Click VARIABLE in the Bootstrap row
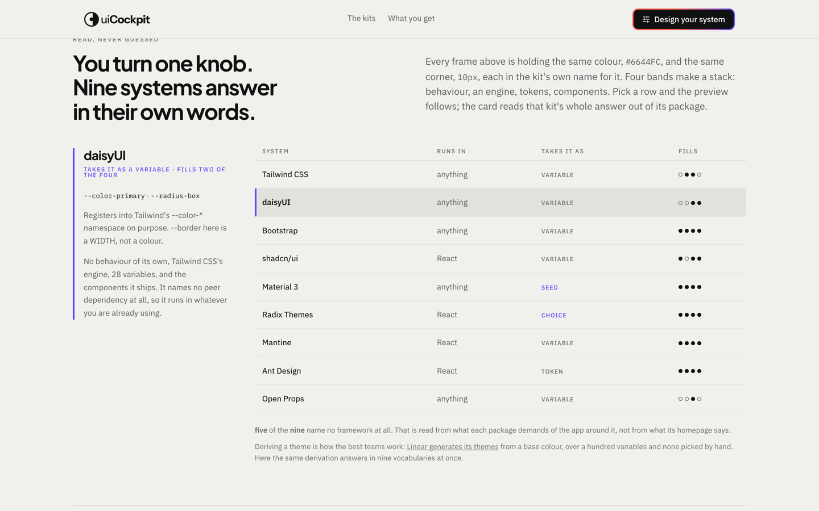Image resolution: width=819 pixels, height=511 pixels. click(x=557, y=231)
